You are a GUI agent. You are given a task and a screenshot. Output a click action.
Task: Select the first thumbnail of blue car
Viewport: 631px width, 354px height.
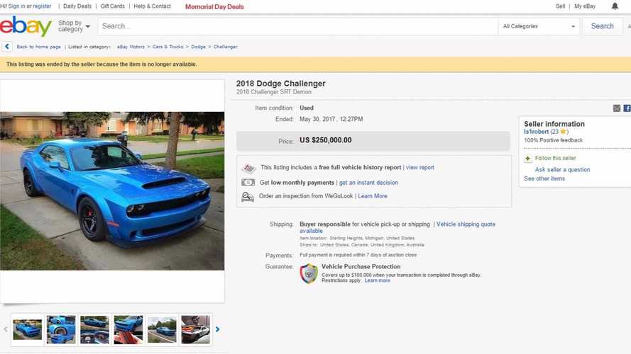pos(28,329)
